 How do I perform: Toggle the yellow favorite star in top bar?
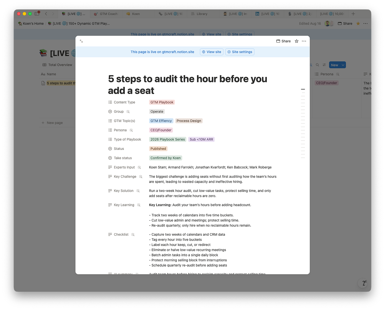point(358,24)
